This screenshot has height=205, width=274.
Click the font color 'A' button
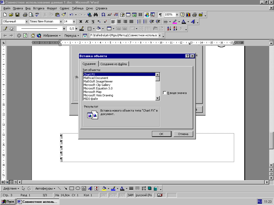[x=184, y=21]
